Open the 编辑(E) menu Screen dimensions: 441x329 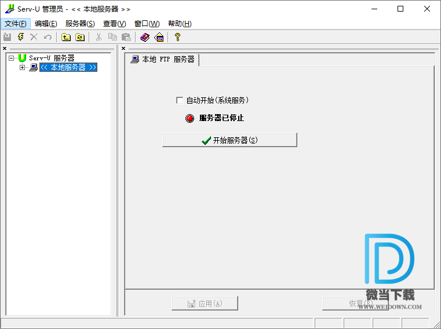[x=46, y=24]
